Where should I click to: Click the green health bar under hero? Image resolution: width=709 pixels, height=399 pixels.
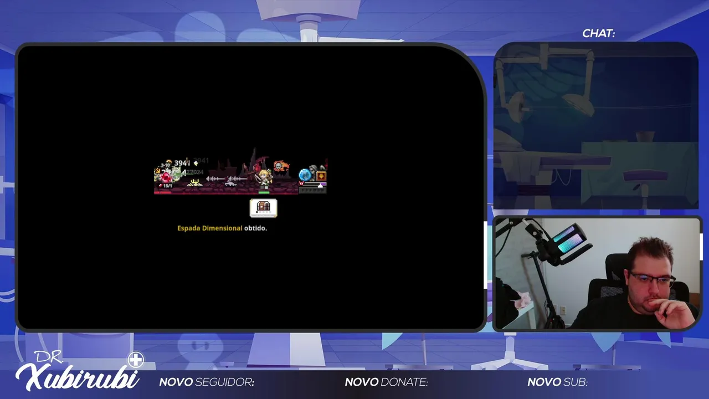[x=264, y=192]
